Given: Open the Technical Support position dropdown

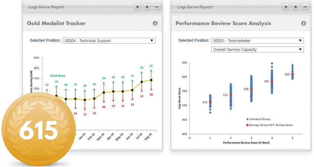Looking at the screenshot, I should 109,41.
